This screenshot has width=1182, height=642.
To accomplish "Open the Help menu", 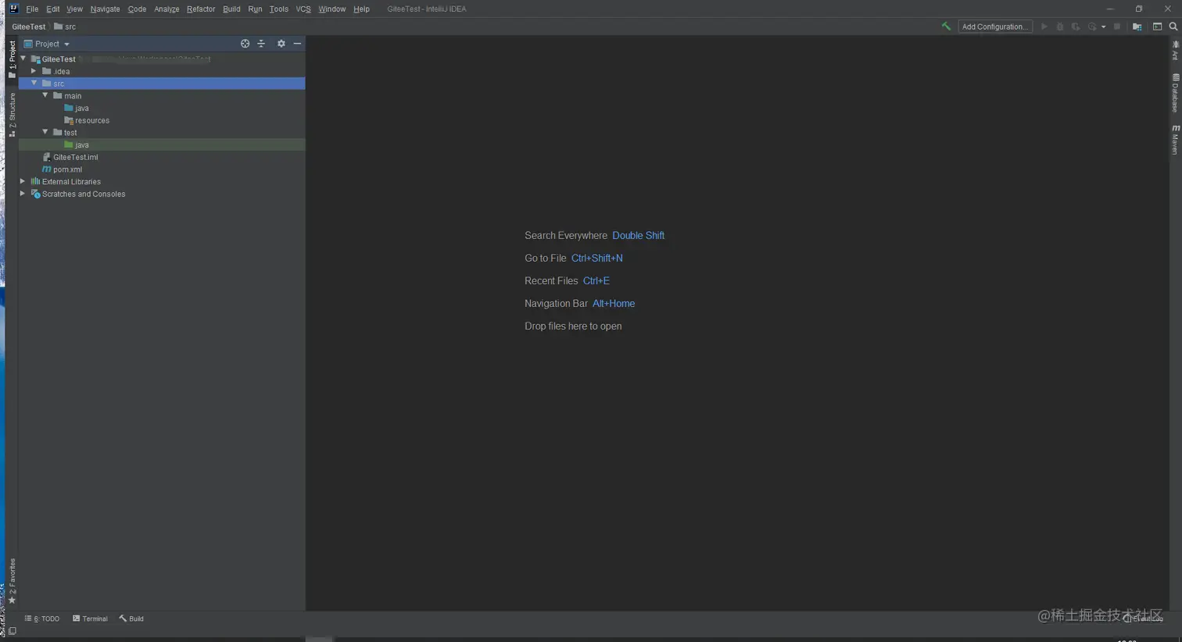I will pyautogui.click(x=361, y=9).
